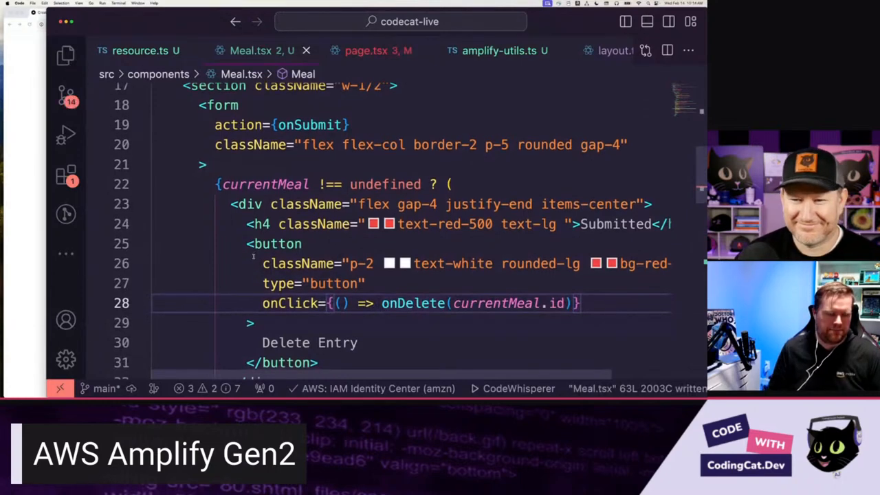Open the amplify-utils.ts tab
The width and height of the screenshot is (880, 495).
pos(497,50)
